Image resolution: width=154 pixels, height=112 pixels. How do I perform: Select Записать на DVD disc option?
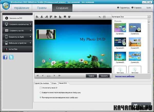17,18
